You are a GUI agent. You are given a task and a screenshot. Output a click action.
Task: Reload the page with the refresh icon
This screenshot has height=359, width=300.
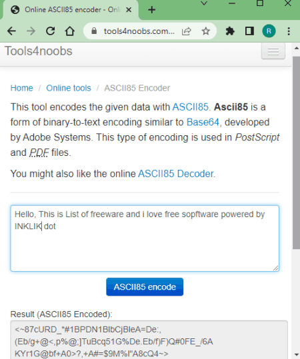[x=51, y=31]
